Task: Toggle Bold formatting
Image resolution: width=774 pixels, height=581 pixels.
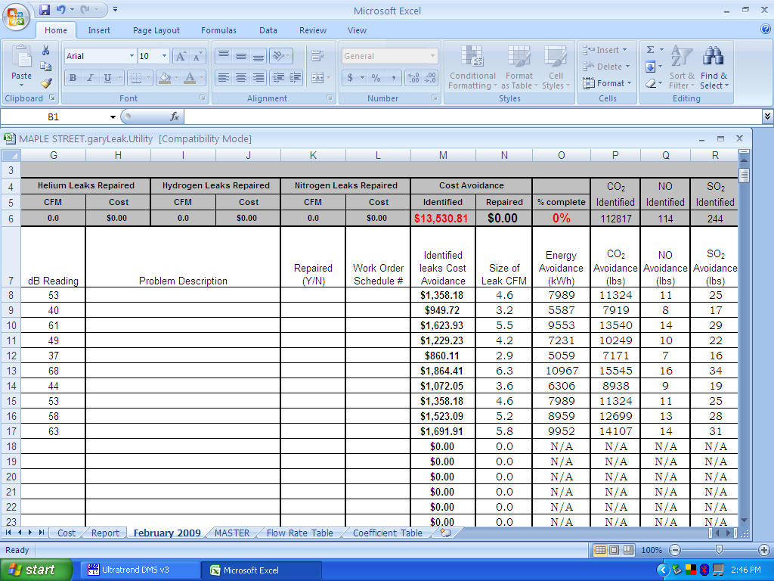Action: [73, 78]
